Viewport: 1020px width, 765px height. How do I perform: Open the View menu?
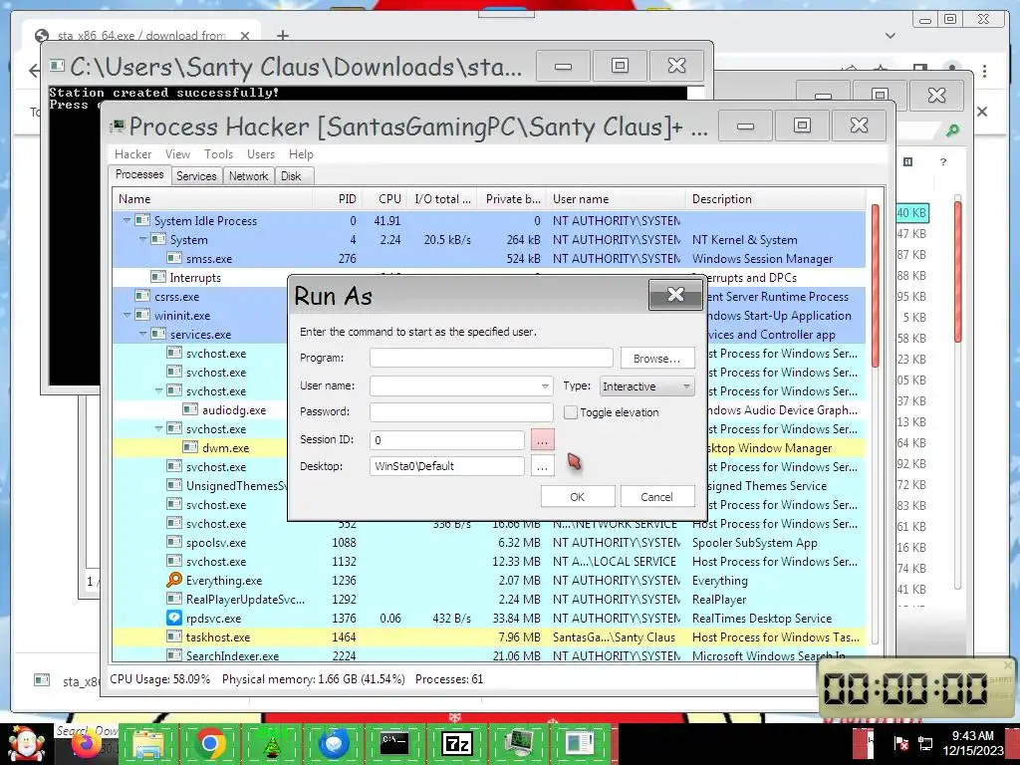[177, 154]
